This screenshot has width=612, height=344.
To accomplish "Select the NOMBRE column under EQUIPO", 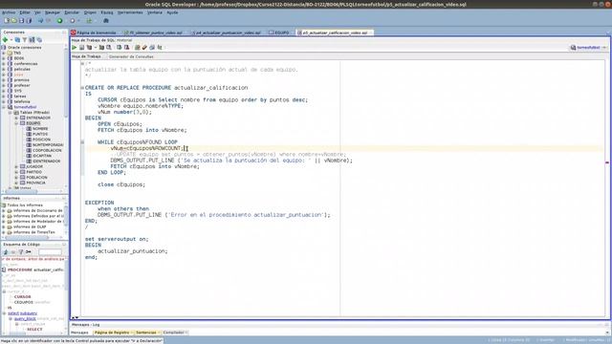I will [40, 129].
